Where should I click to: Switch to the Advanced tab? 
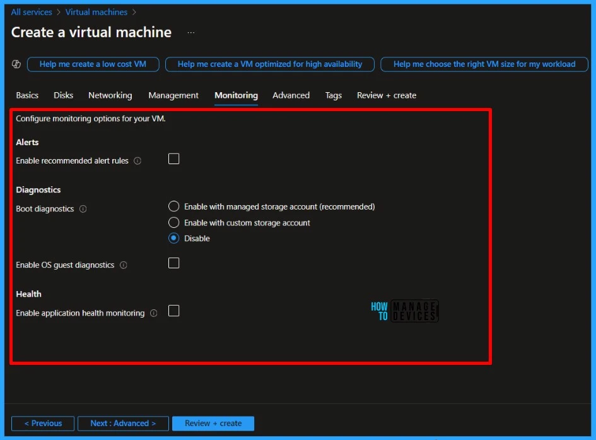291,95
